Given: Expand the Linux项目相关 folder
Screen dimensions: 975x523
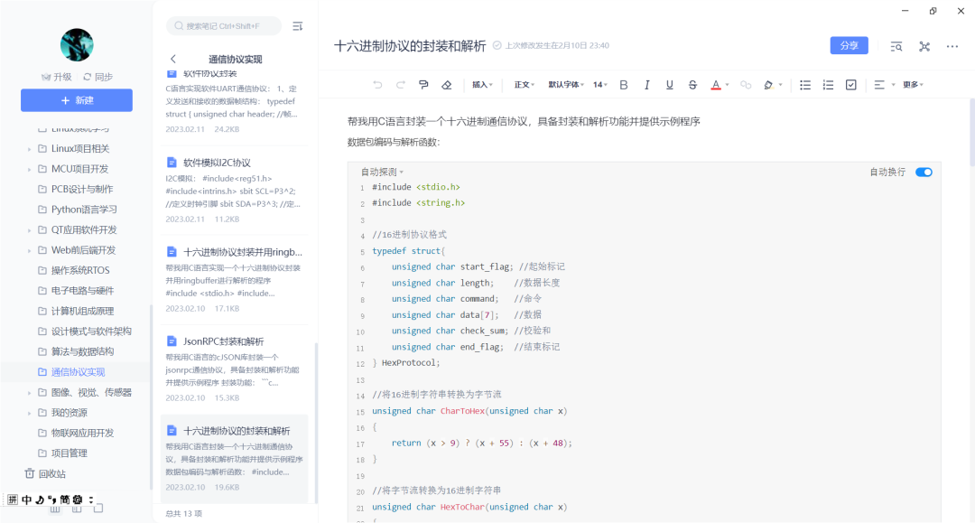Looking at the screenshot, I should tap(29, 149).
